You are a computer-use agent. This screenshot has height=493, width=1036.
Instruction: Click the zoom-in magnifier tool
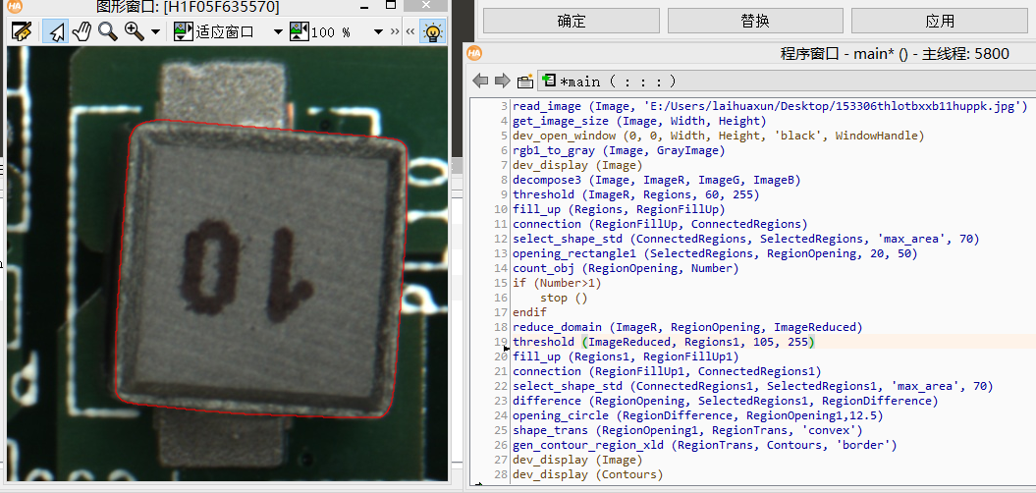coord(134,31)
